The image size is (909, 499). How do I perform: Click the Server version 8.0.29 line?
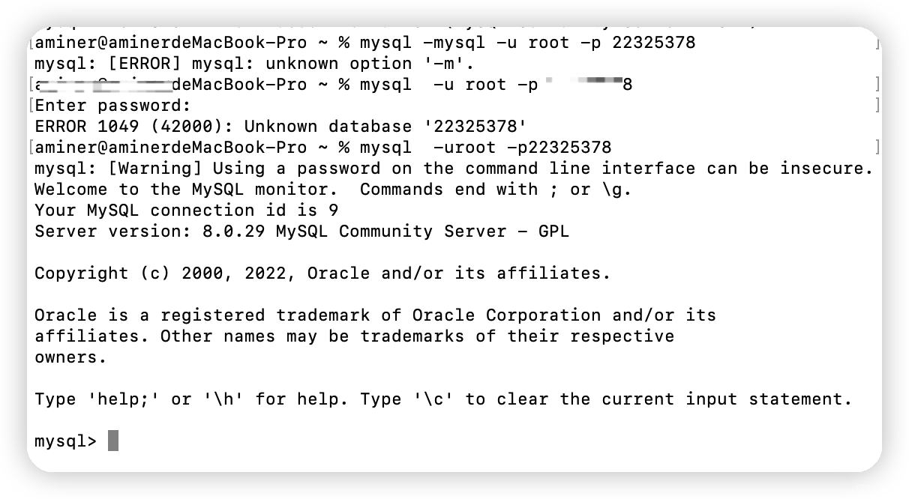301,232
